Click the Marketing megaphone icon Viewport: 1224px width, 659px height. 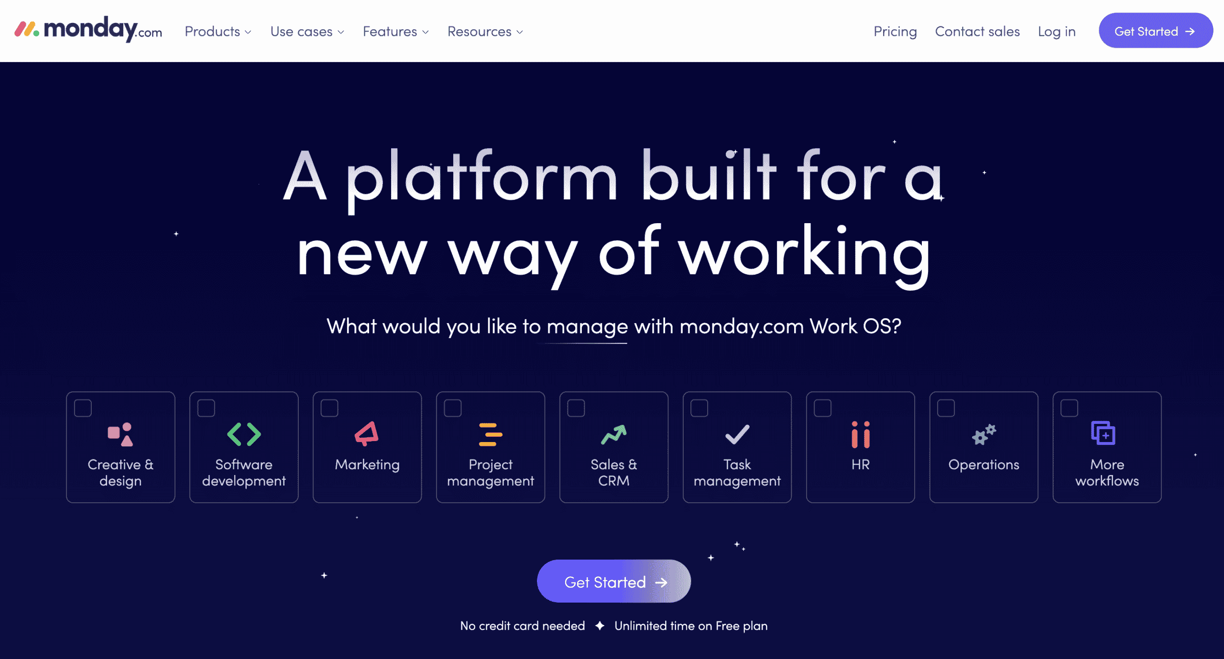pyautogui.click(x=367, y=434)
